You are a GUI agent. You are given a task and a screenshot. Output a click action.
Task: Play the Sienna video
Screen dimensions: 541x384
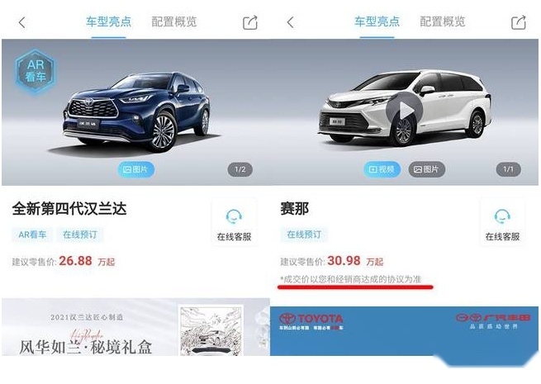[x=405, y=111]
